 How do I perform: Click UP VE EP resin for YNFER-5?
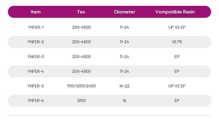point(177,86)
